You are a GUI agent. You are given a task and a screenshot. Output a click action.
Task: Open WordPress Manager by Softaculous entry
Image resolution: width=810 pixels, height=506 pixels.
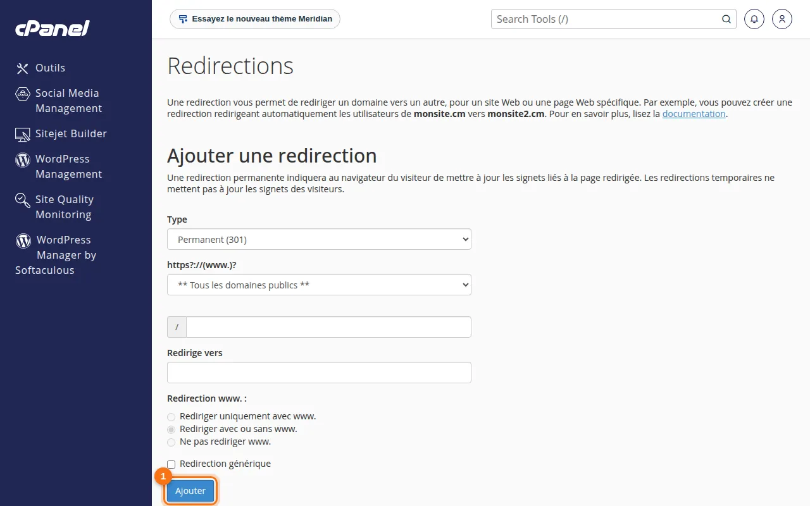click(x=56, y=255)
